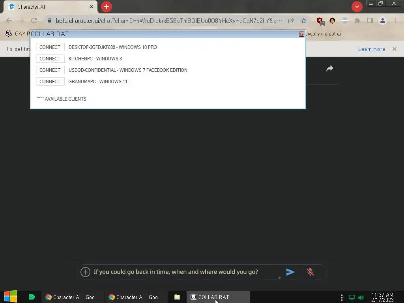Expand the red tab search dropdown
Image resolution: width=404 pixels, height=303 pixels.
pyautogui.click(x=357, y=7)
